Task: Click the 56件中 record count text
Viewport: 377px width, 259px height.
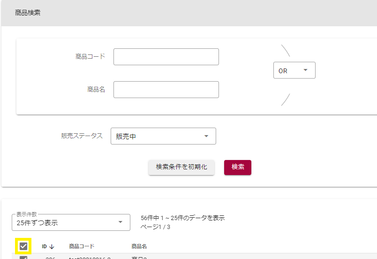Action: [x=182, y=218]
